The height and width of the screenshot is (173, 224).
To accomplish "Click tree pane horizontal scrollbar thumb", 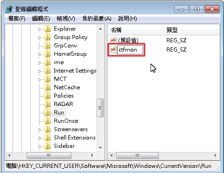I will [x=49, y=155].
